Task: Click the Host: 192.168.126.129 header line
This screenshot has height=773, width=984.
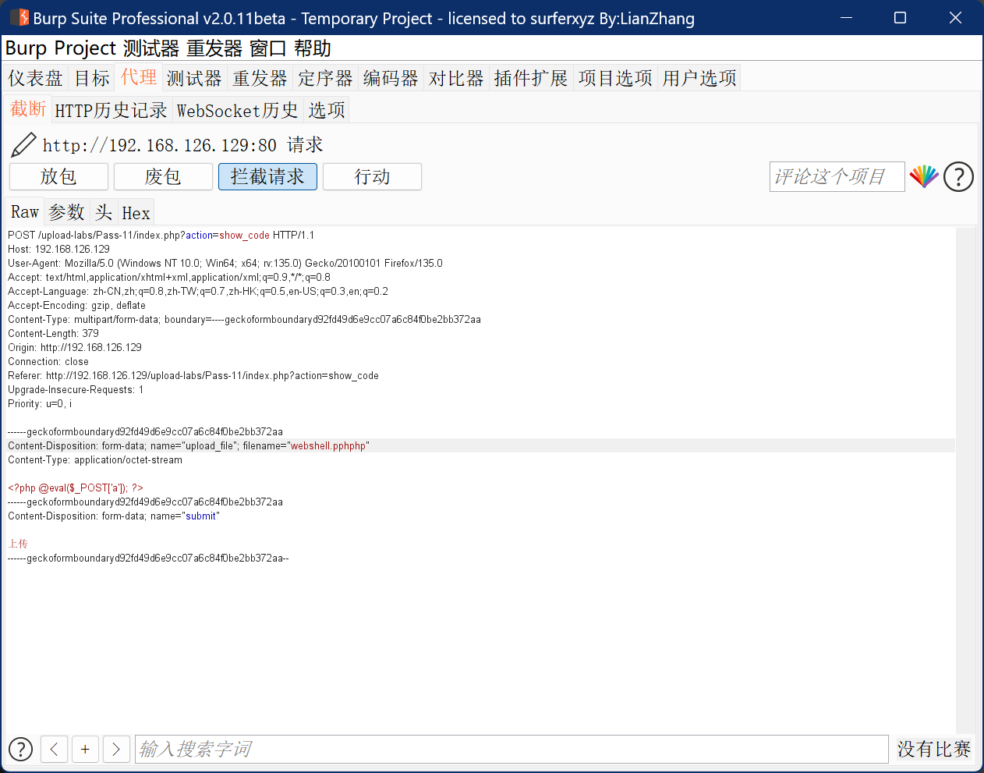Action: 58,249
